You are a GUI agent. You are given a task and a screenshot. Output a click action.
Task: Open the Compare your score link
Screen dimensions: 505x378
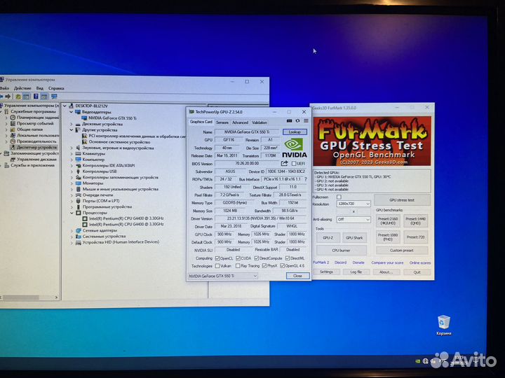386,262
